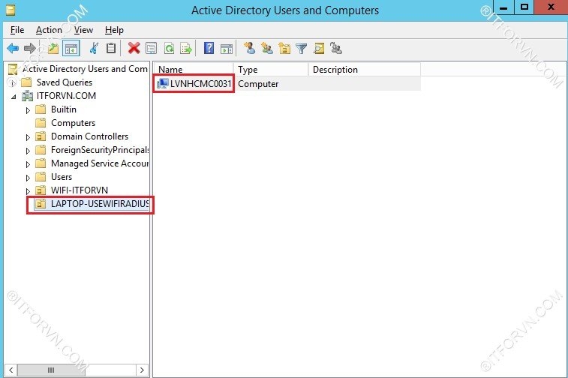Click the Export List toolbar icon
Viewport: 568px width, 378px height.
[185, 49]
